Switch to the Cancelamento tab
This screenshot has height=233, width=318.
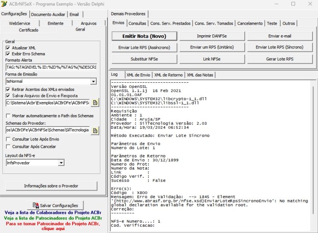pos(250,23)
